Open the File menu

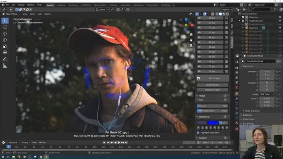pos(8,5)
